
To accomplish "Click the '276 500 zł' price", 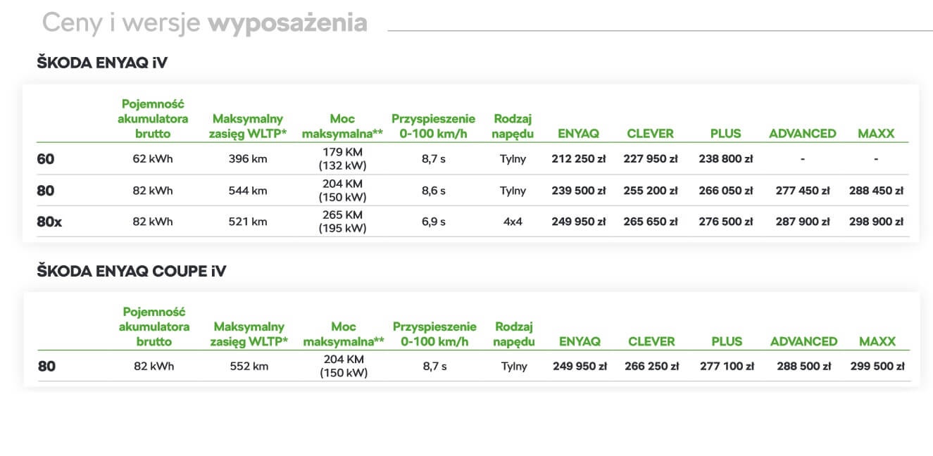I will 726,221.
